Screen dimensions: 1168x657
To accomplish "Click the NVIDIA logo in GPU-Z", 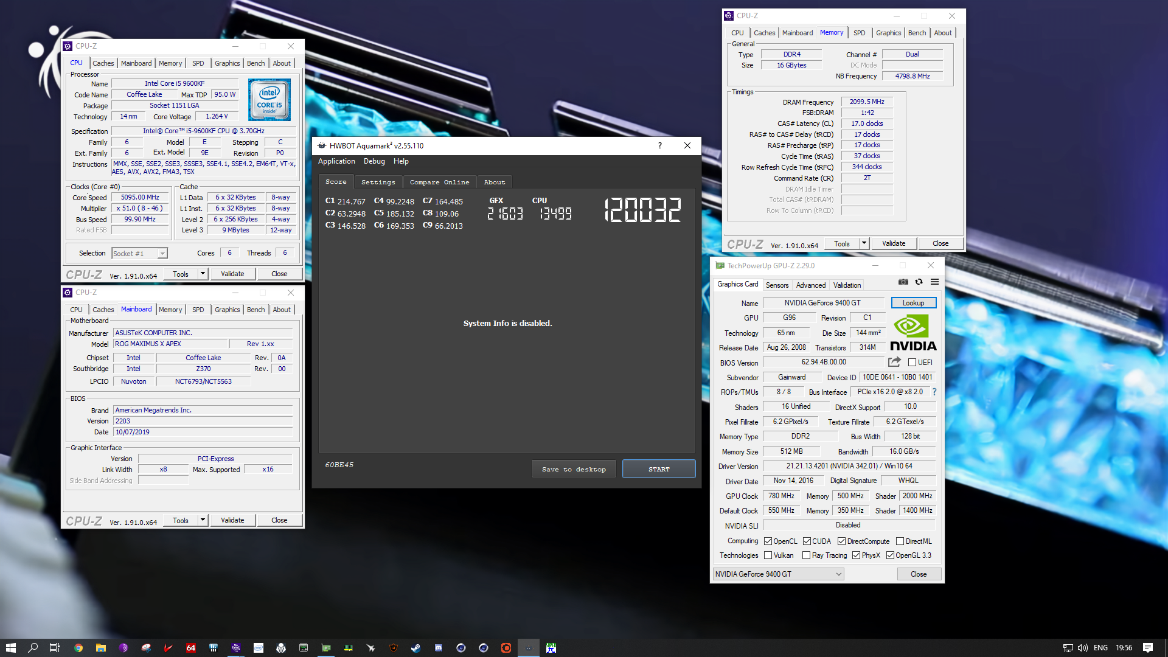I will (913, 333).
